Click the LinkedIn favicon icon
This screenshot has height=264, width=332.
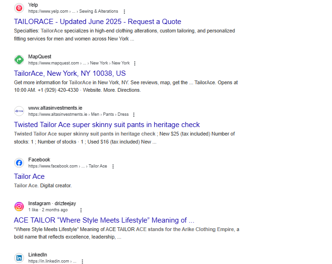point(19,258)
